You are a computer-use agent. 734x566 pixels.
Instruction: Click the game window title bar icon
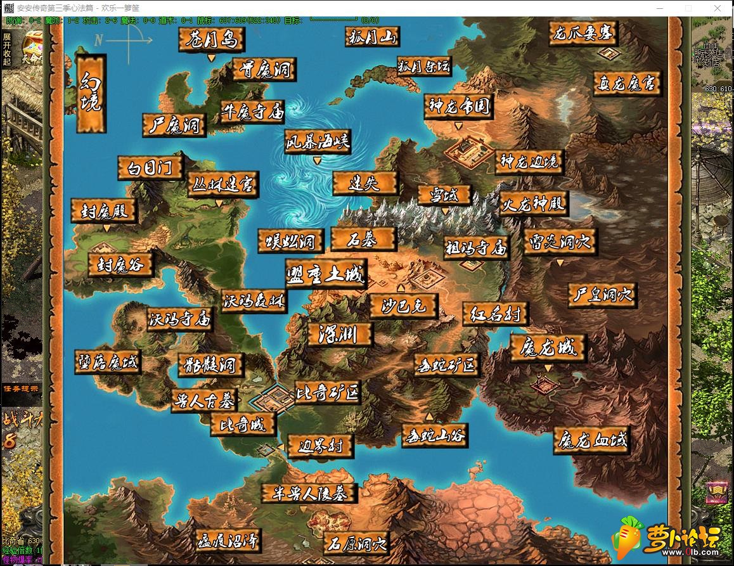click(8, 8)
